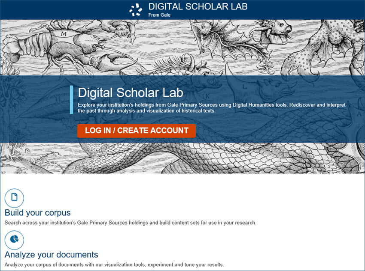This screenshot has width=365, height=271.
Task: Click the Analyze your corpus of documents description
Action: point(114,265)
